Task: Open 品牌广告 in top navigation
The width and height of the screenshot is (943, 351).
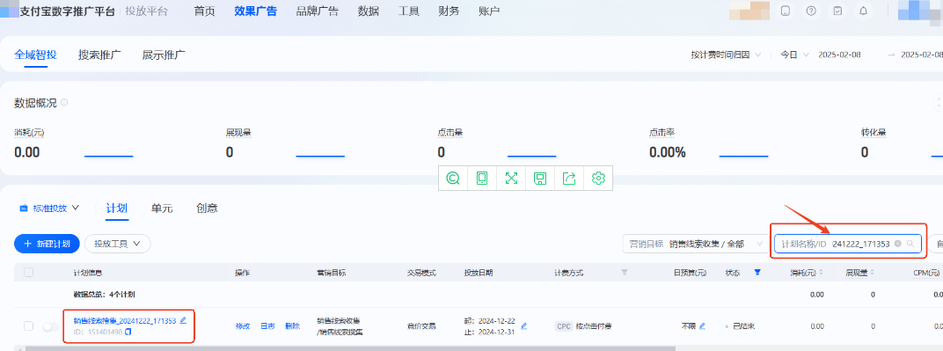Action: (x=318, y=11)
